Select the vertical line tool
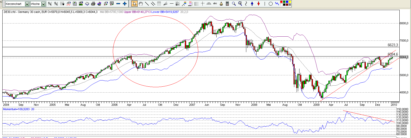The image size is (411, 138). (x=265, y=4)
